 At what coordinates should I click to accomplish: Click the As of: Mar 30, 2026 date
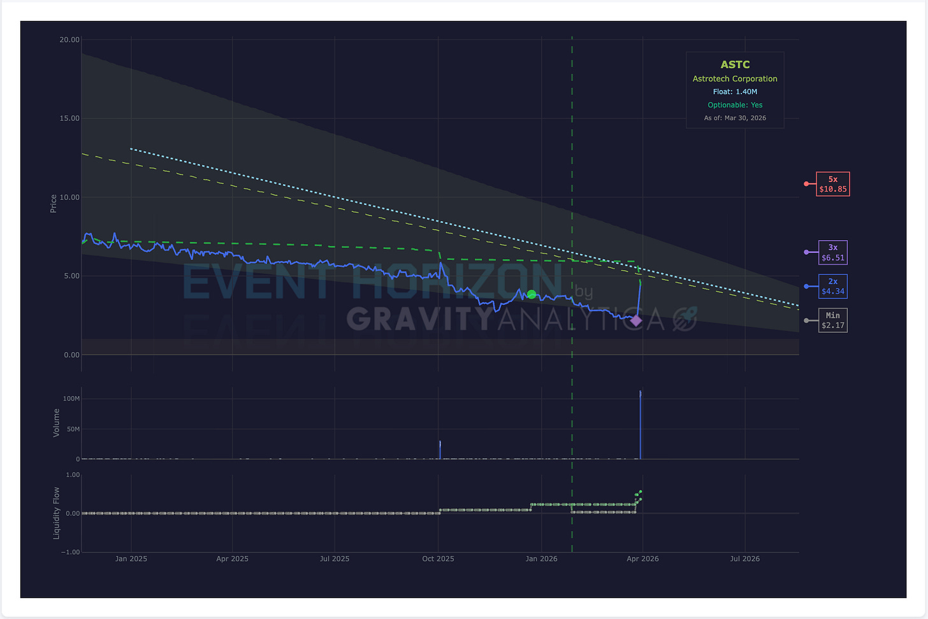pos(735,118)
